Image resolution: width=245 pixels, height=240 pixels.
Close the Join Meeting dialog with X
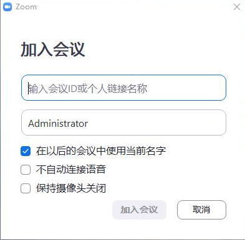coord(237,7)
